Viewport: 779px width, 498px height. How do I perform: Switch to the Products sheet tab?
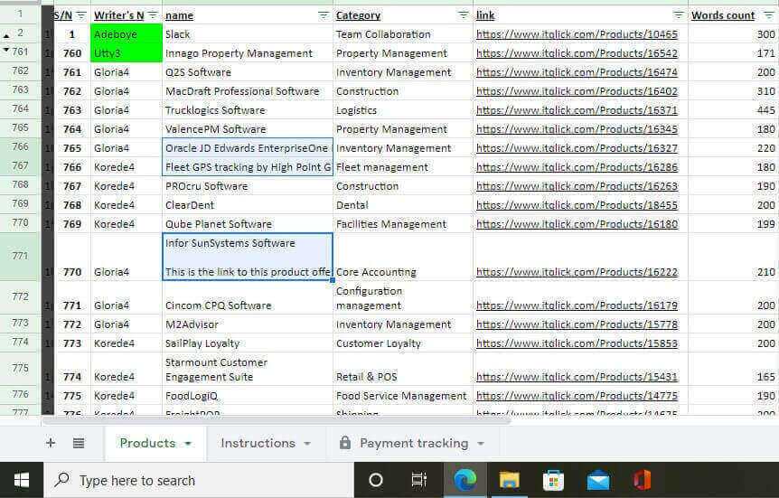(x=147, y=443)
